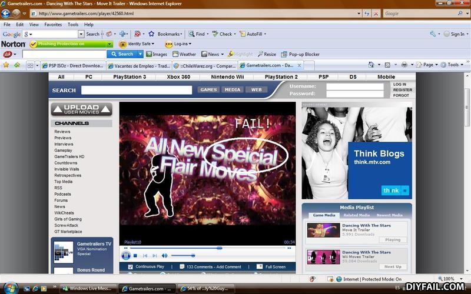The height and width of the screenshot is (294, 471).
Task: Open the Retrospectives channel link
Action: pos(68,175)
